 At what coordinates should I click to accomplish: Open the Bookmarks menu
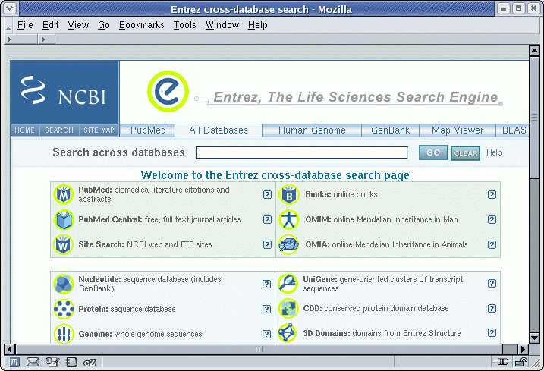(142, 25)
